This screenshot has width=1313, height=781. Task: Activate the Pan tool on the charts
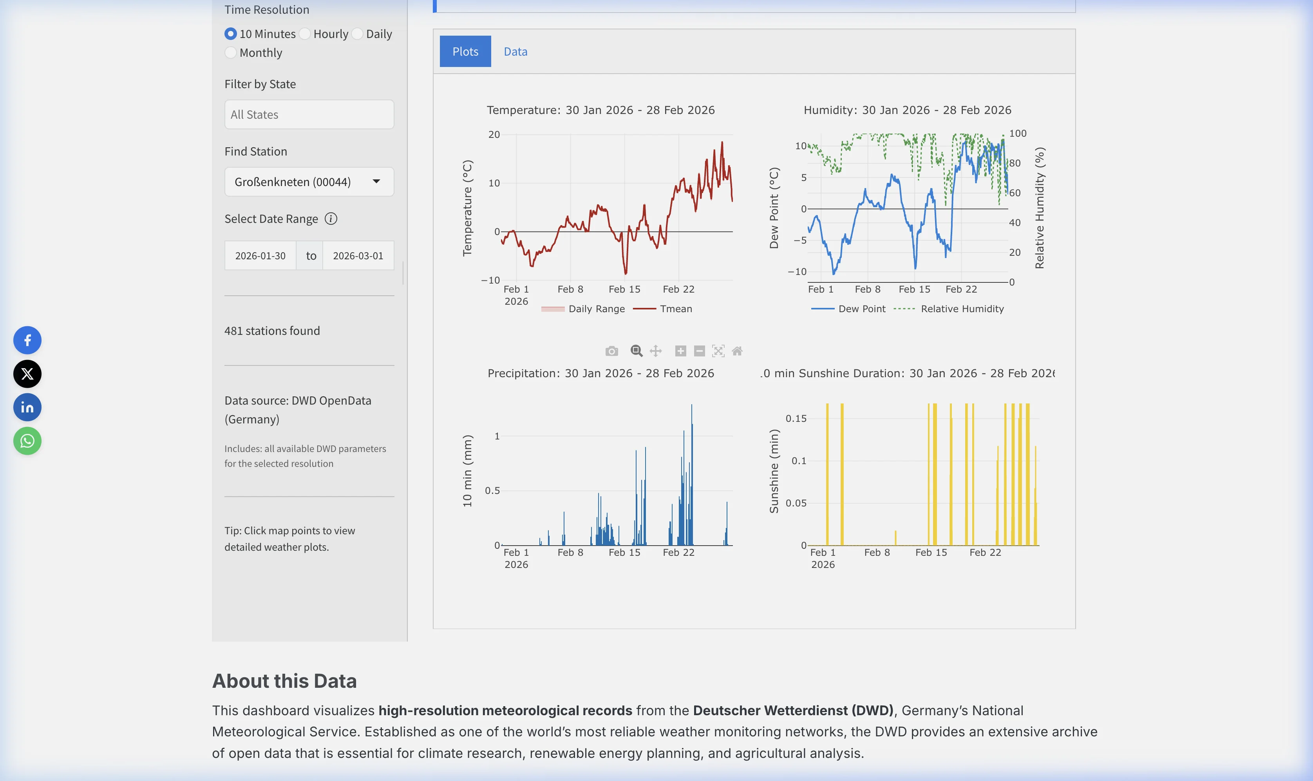point(656,351)
